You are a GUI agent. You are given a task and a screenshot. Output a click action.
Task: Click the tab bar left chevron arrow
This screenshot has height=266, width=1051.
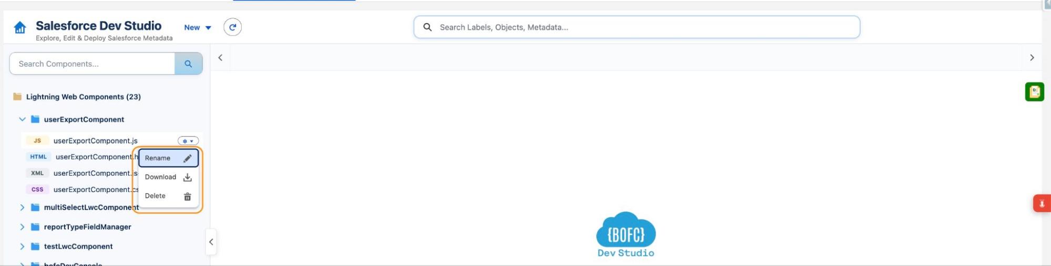click(220, 58)
